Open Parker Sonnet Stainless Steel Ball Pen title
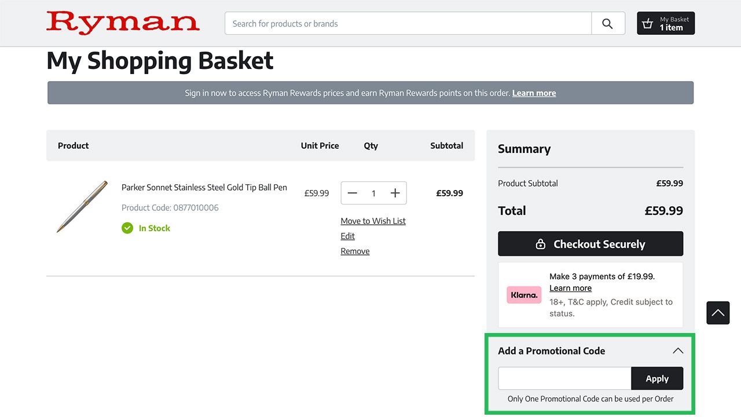The height and width of the screenshot is (417, 741). point(204,187)
